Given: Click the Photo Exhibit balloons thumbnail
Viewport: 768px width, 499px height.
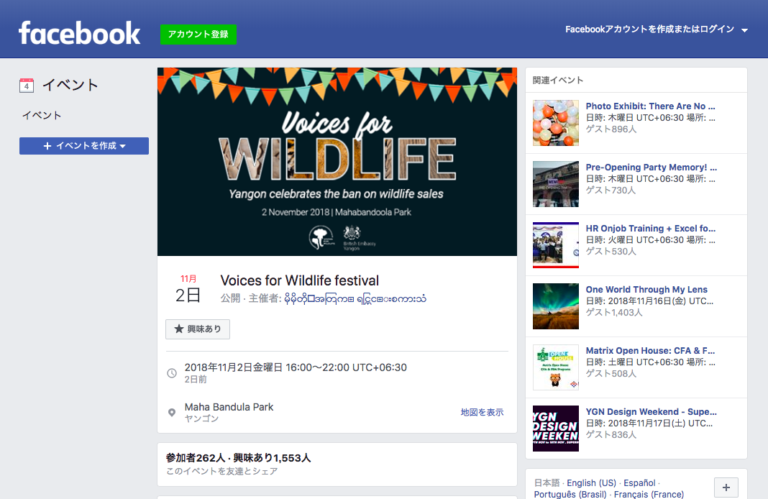Looking at the screenshot, I should pos(555,123).
